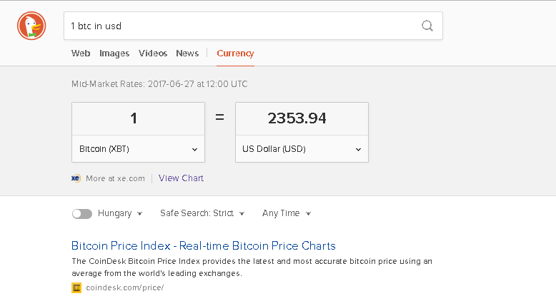Click the DuckDuckGo duck logo
Image resolution: width=556 pixels, height=296 pixels.
coord(31,26)
